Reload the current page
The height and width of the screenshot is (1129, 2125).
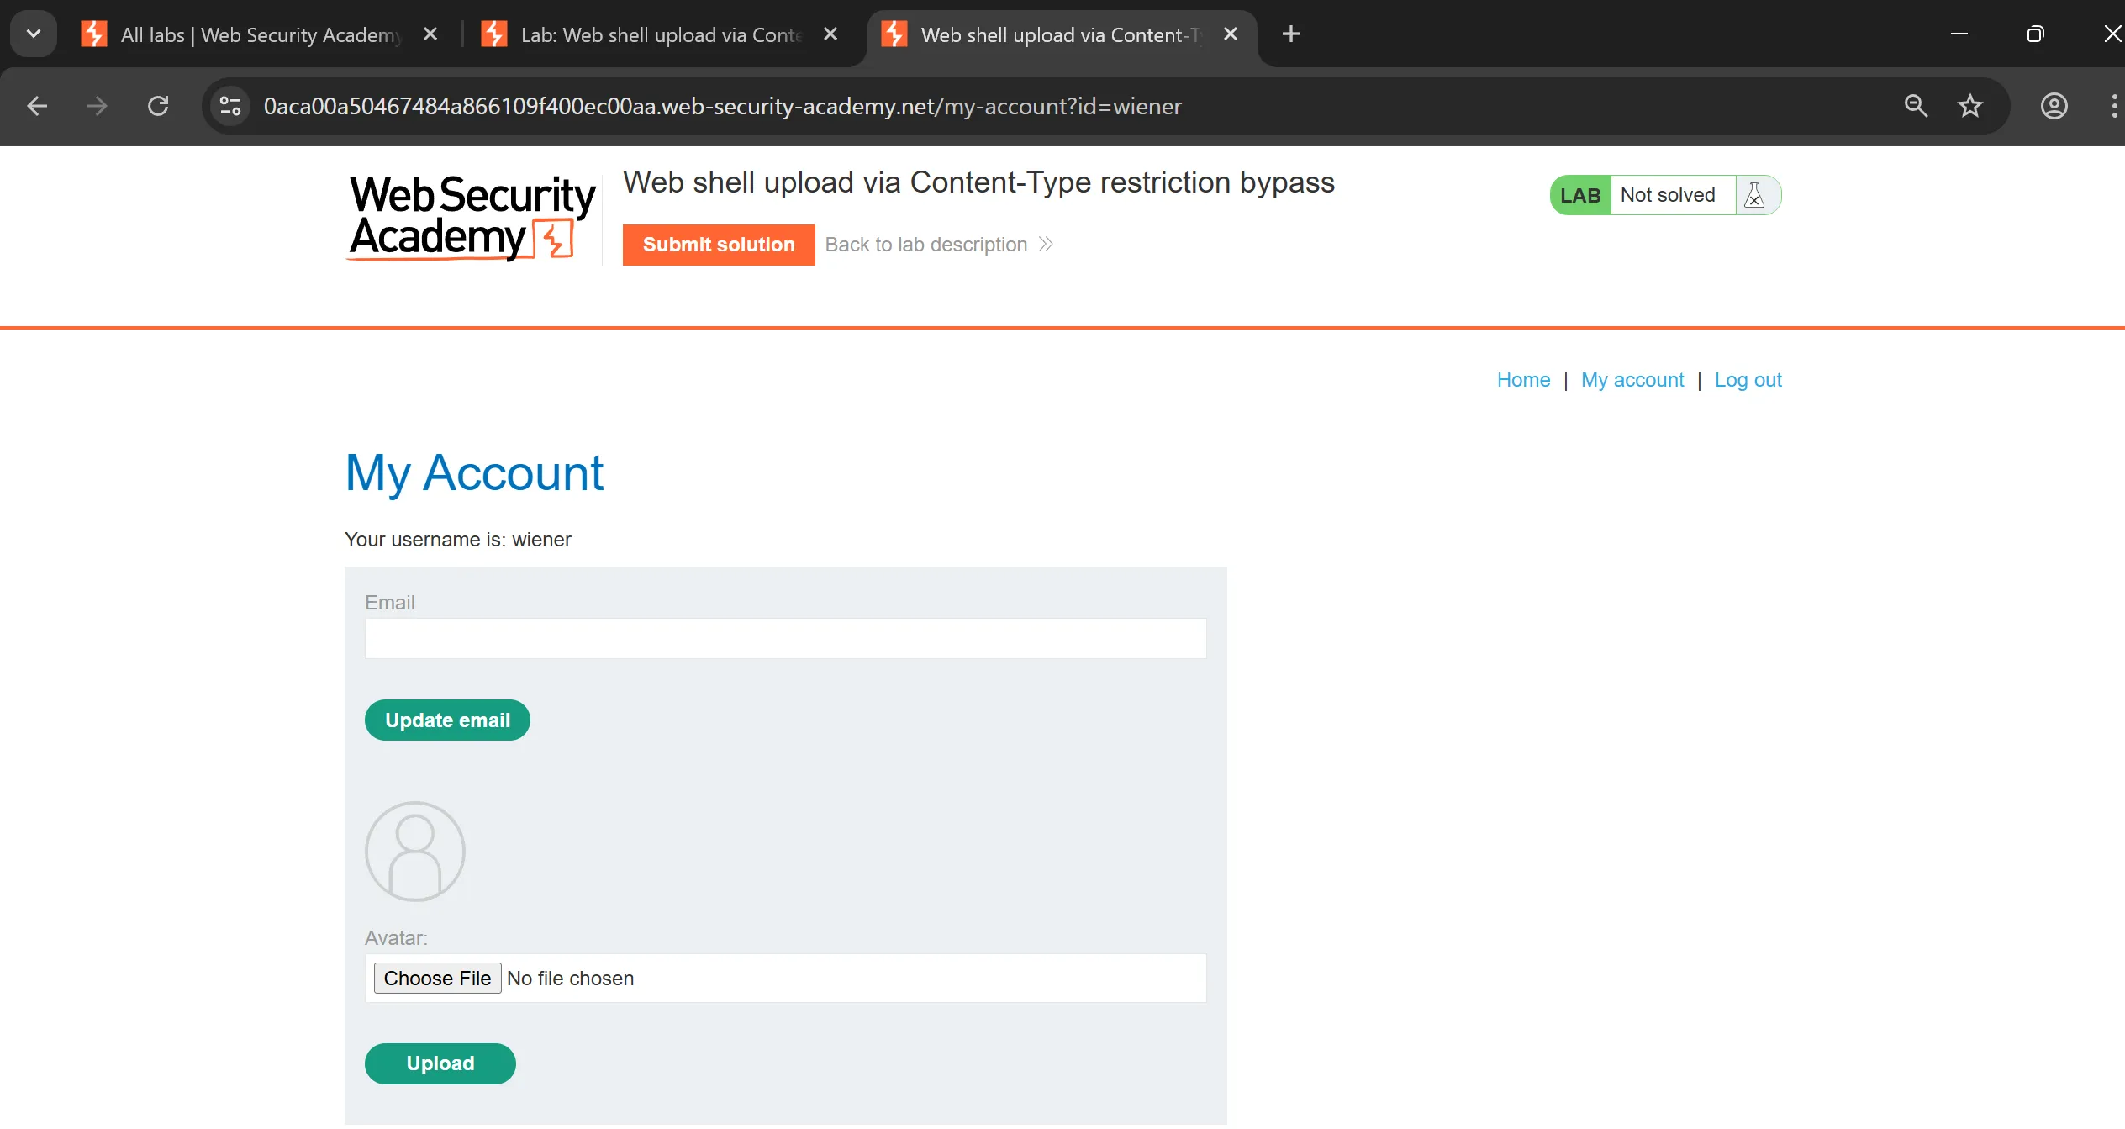pos(158,106)
